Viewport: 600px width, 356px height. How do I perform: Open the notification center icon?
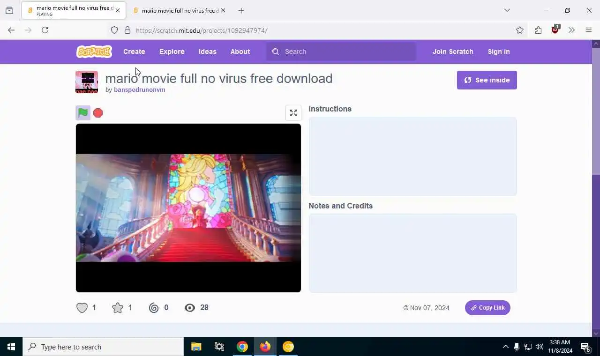click(x=585, y=347)
